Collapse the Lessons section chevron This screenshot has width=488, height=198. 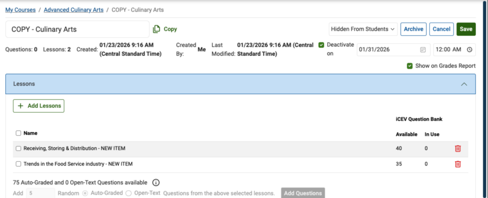point(464,84)
